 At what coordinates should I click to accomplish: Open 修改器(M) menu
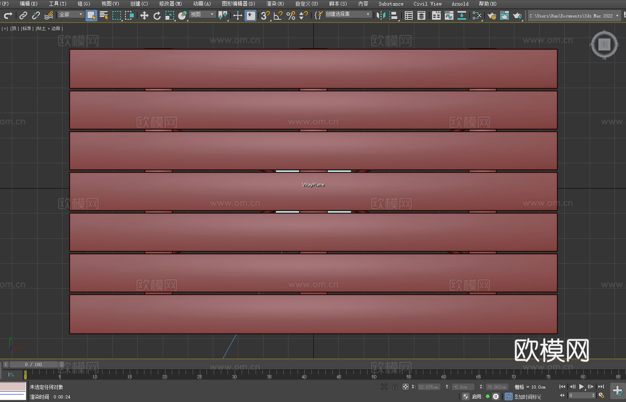point(171,4)
